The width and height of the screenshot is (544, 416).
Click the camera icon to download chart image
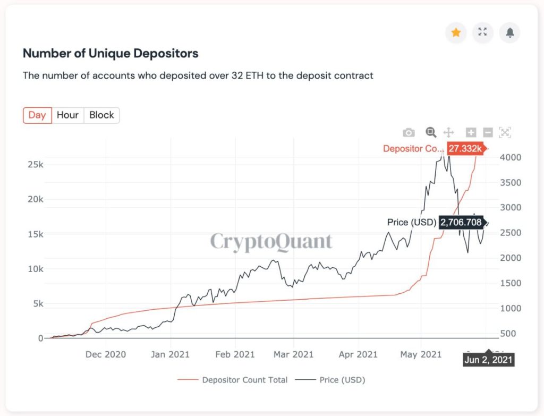(x=409, y=132)
